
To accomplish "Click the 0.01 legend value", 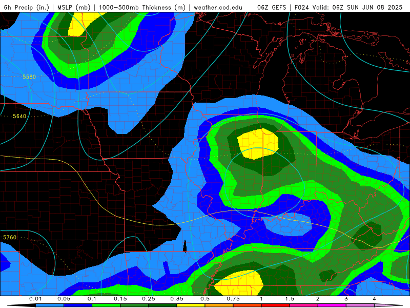I will click(x=35, y=299).
